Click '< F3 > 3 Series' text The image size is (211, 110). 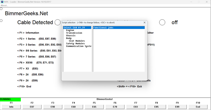point(26,44)
